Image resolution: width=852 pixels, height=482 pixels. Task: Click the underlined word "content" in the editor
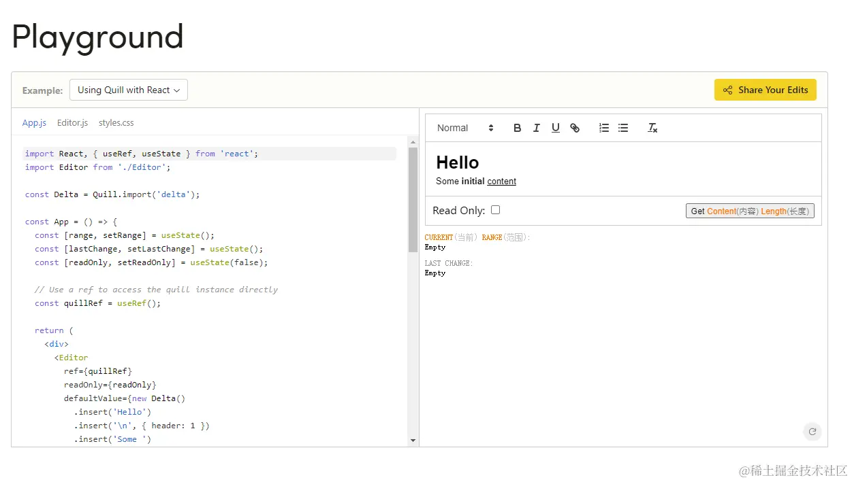click(501, 182)
